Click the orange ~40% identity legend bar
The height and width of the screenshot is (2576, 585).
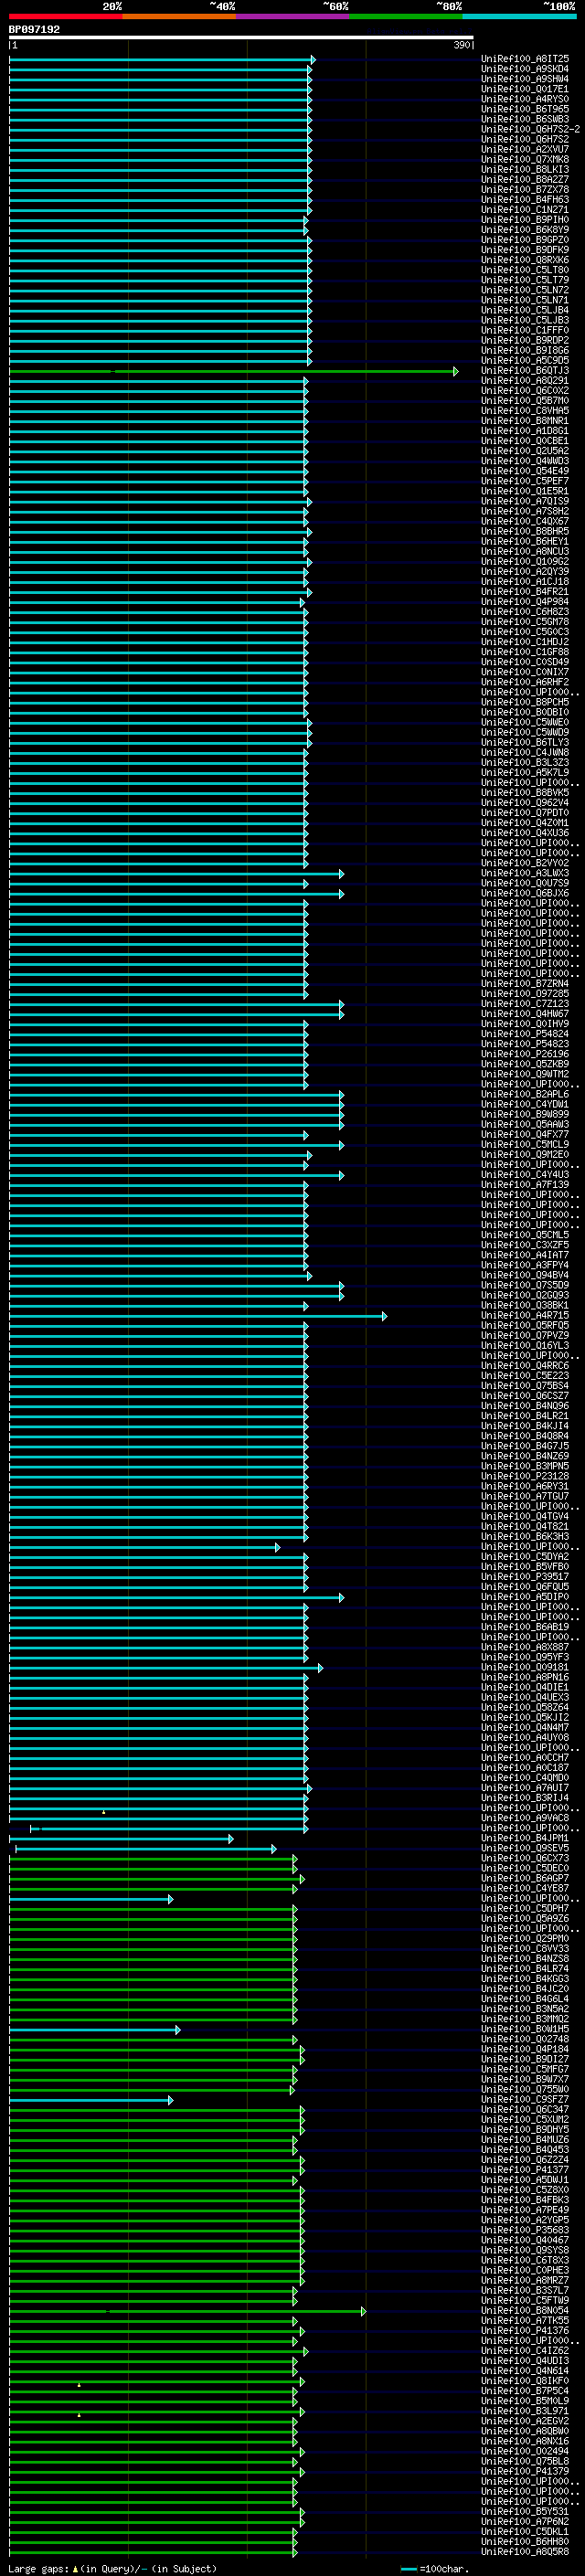(x=179, y=16)
